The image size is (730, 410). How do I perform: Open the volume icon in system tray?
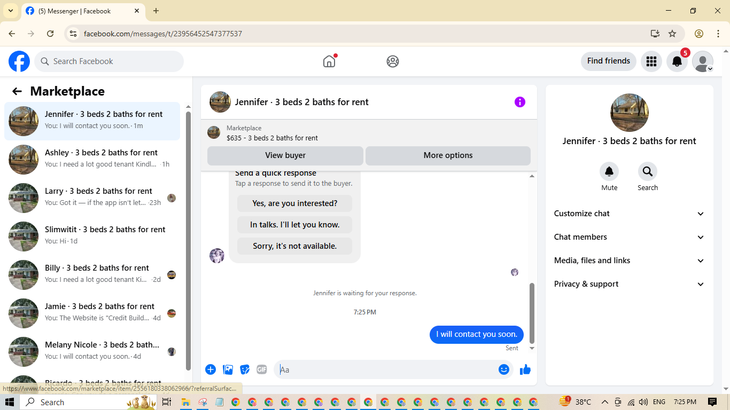pos(643,402)
